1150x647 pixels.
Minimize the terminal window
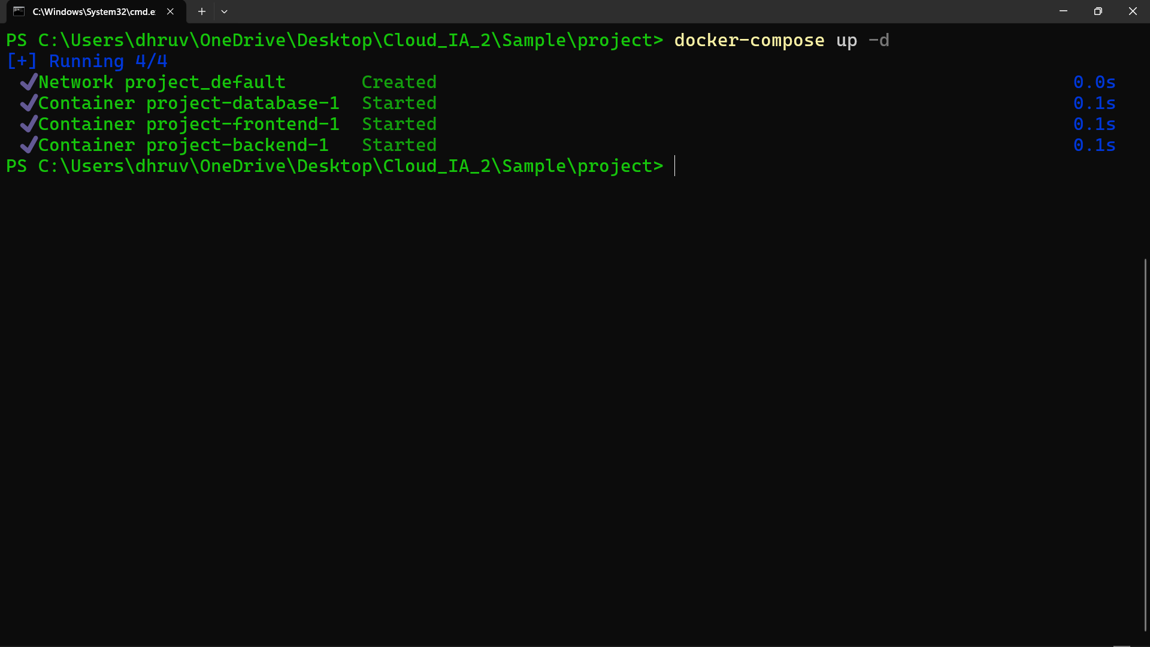pos(1063,11)
